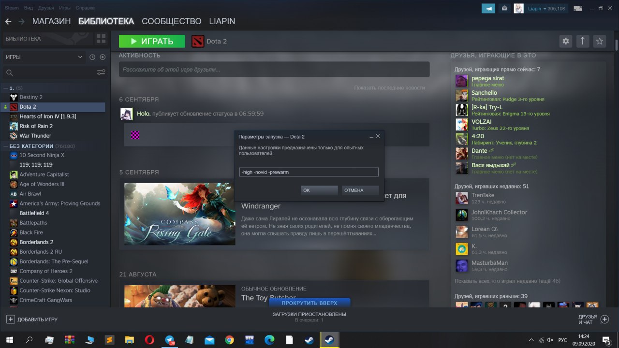
Task: Switch to the МАГАЗИН tab
Action: 51,21
